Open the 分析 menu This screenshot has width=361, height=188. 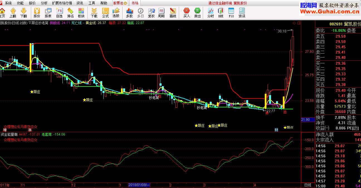pos(44,3)
